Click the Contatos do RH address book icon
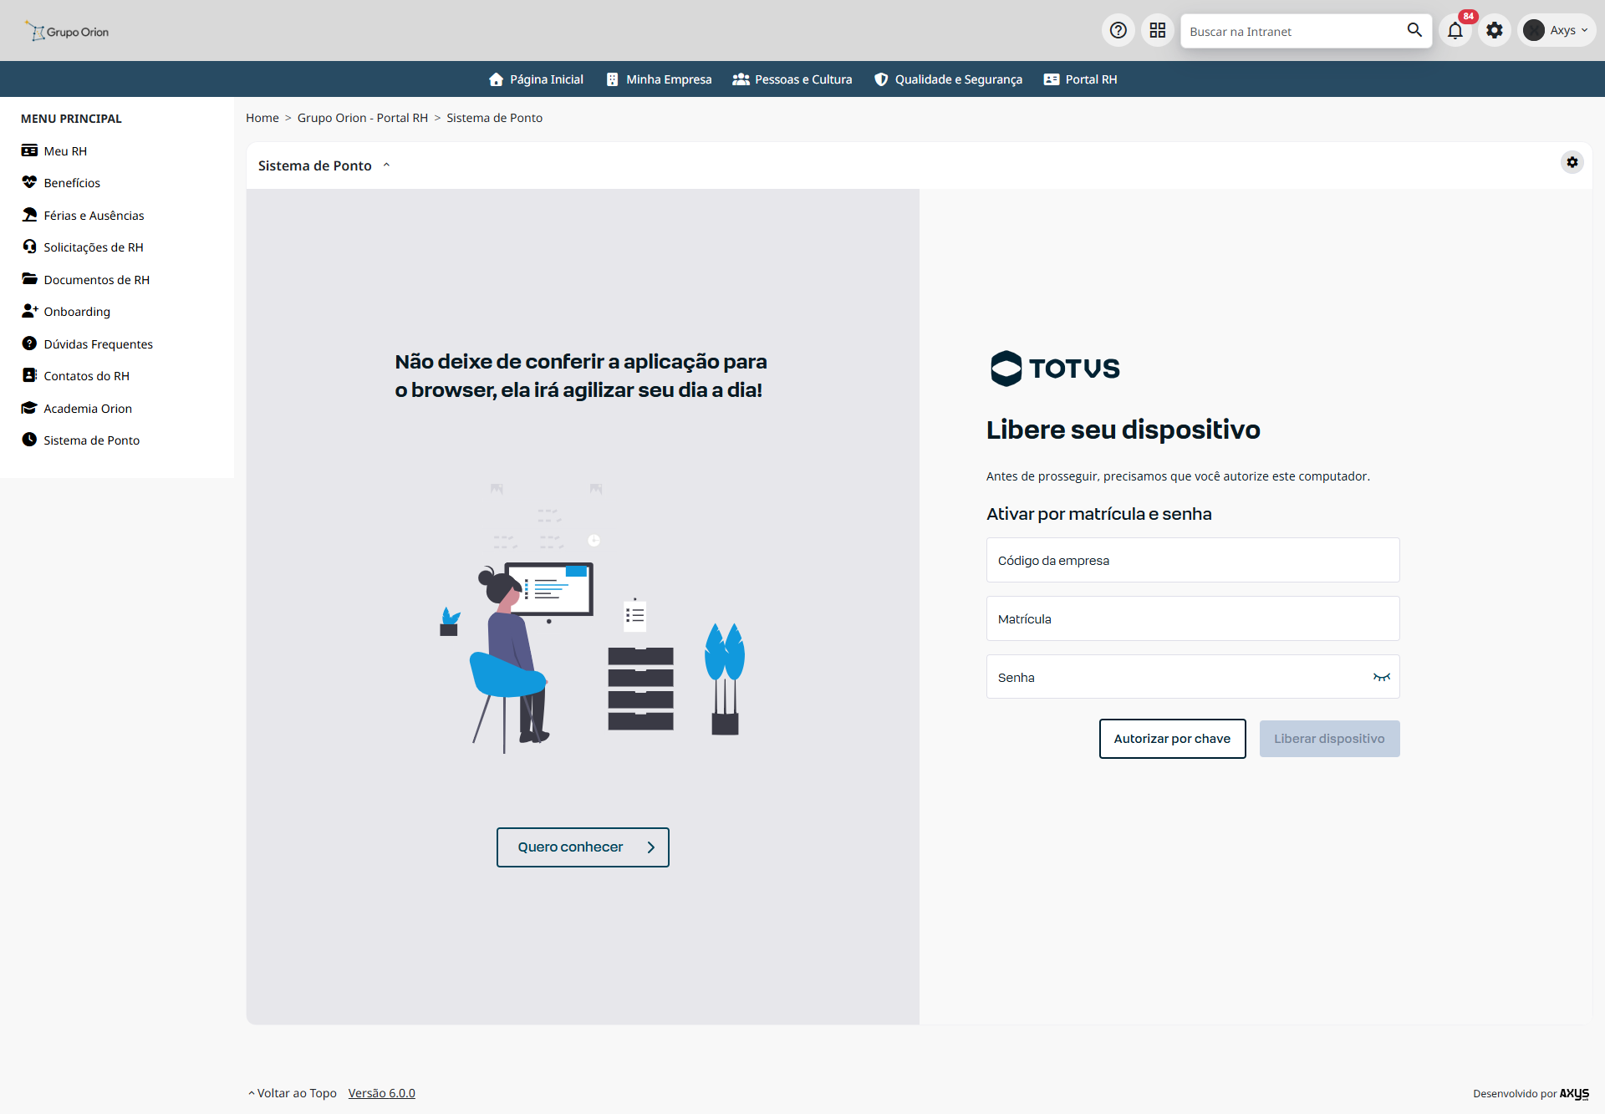 click(x=29, y=375)
